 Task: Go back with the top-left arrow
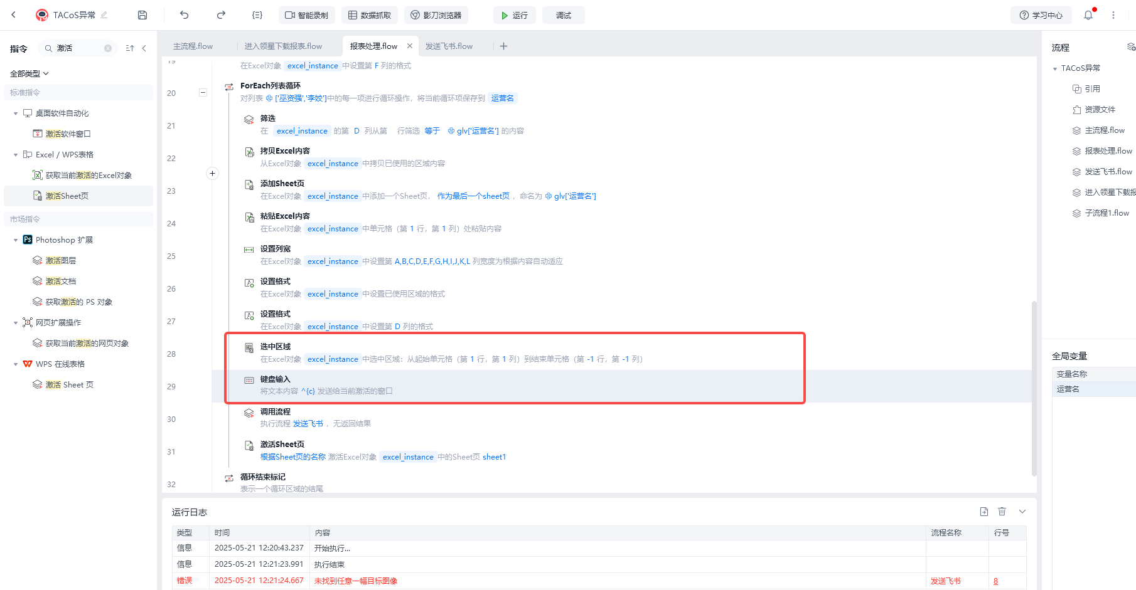click(13, 15)
